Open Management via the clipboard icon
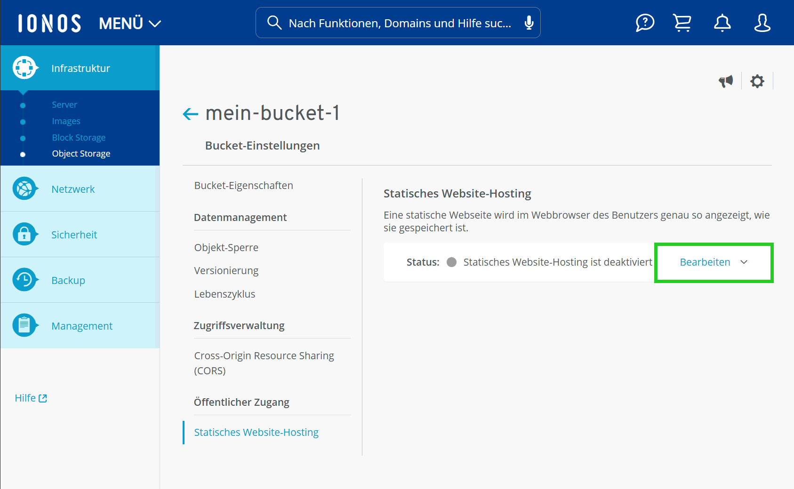Image resolution: width=794 pixels, height=489 pixels. tap(24, 325)
